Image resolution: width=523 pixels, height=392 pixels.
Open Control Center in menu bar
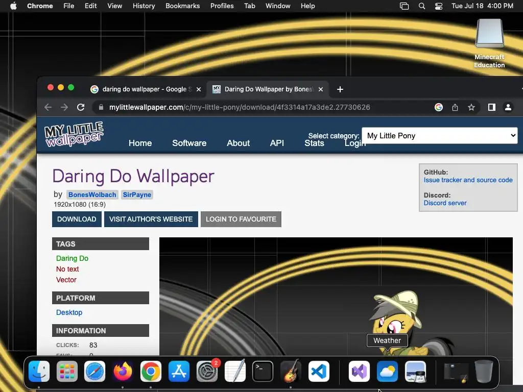pos(439,6)
